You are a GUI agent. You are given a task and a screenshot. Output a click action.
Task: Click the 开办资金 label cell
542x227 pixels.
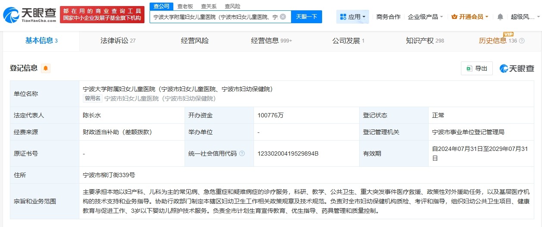coord(219,115)
